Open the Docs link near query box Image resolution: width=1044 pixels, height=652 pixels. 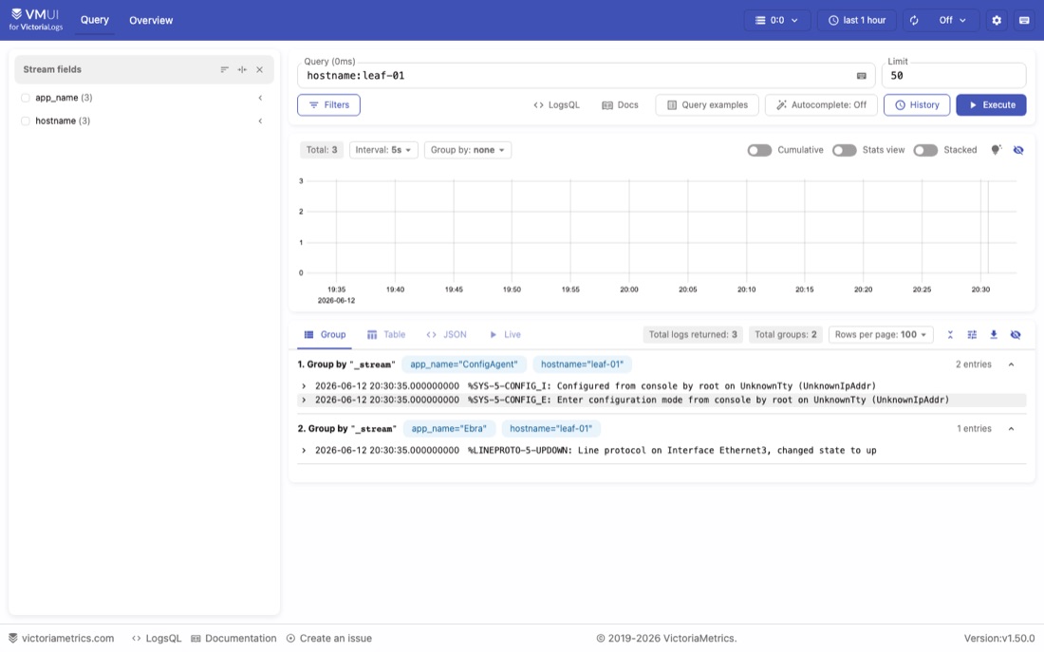pyautogui.click(x=620, y=104)
